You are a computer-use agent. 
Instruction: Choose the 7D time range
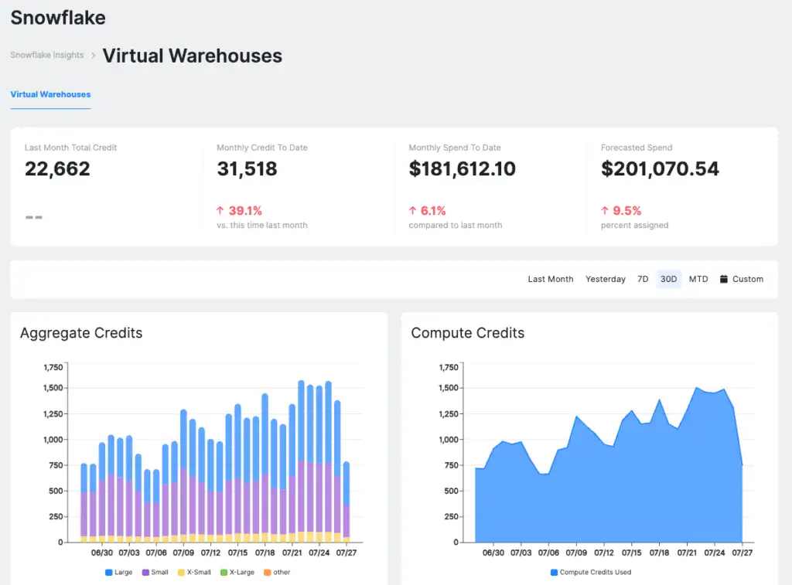pos(643,279)
